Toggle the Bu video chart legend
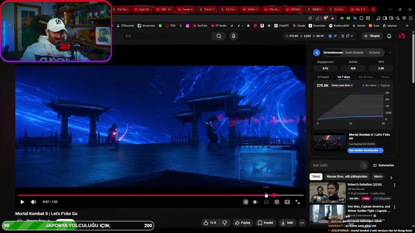This screenshot has width=415, height=233. point(370,85)
